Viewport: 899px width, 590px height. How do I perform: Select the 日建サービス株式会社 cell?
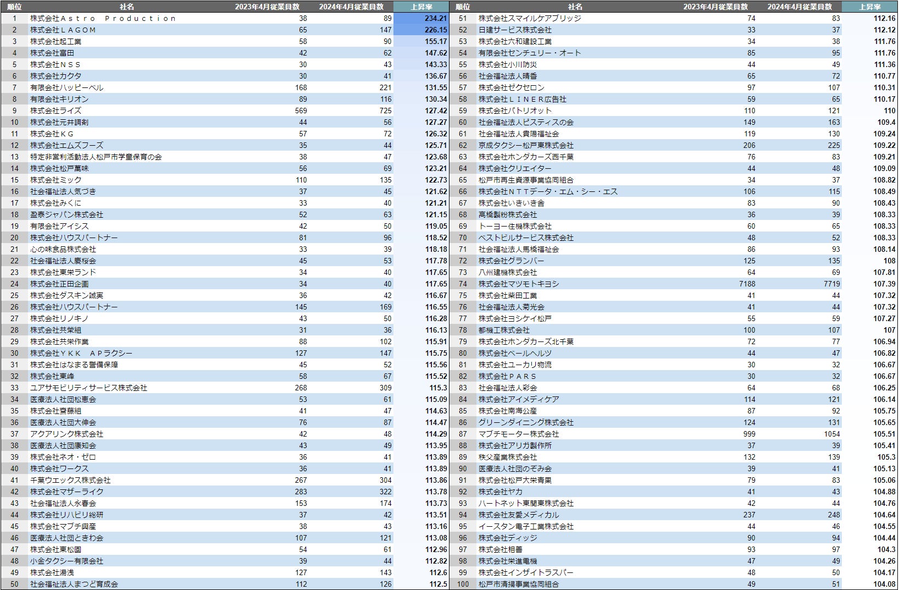tap(515, 30)
